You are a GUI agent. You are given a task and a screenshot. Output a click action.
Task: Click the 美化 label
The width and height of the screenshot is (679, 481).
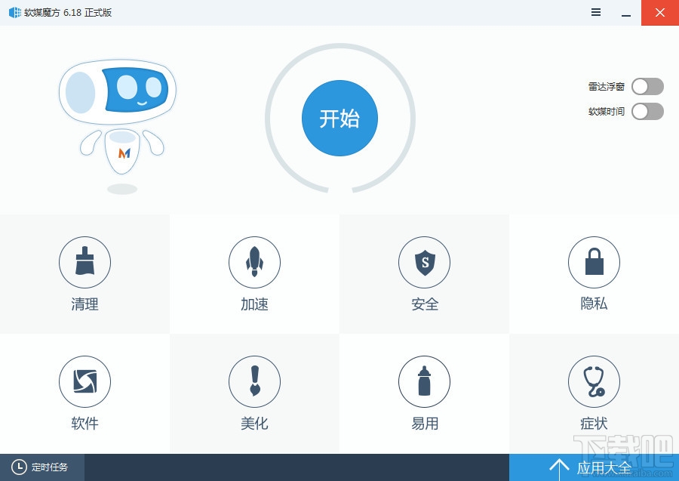[255, 424]
